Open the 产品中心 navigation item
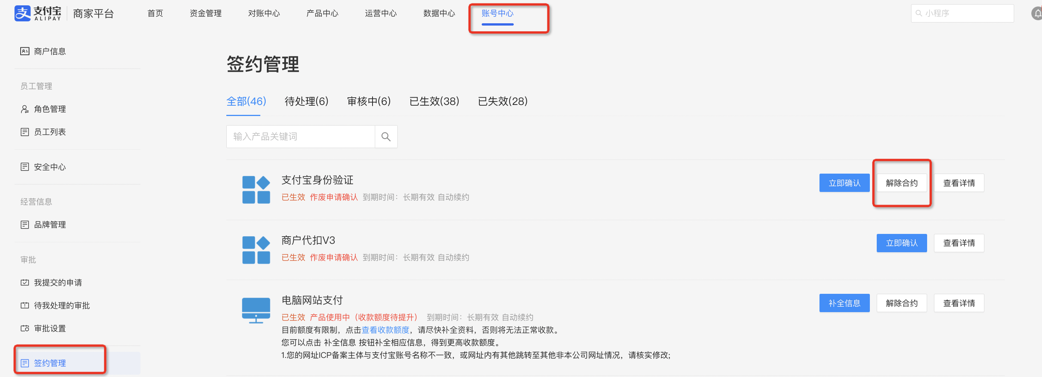This screenshot has width=1042, height=377. 323,13
